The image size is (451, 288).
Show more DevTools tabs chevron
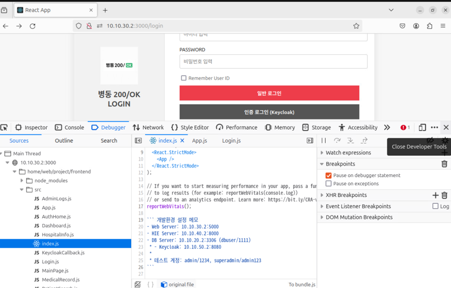point(387,127)
